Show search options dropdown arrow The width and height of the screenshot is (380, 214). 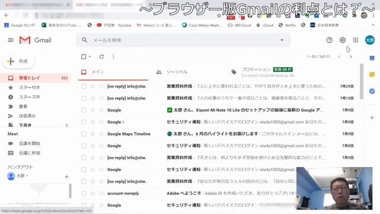[x=281, y=40]
